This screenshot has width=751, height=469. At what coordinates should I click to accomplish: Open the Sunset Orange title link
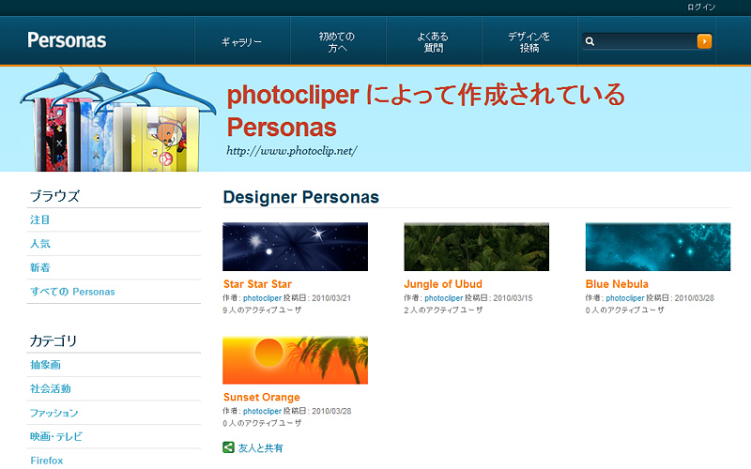click(262, 397)
